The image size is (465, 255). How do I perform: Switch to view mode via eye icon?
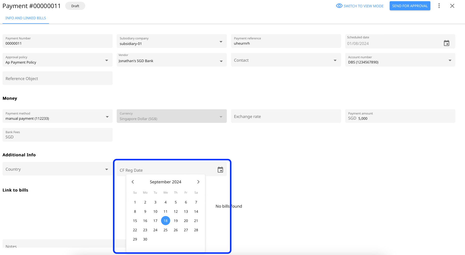tap(360, 6)
